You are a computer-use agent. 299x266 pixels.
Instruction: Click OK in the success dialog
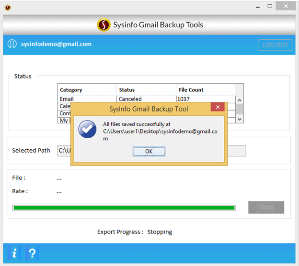coord(149,151)
